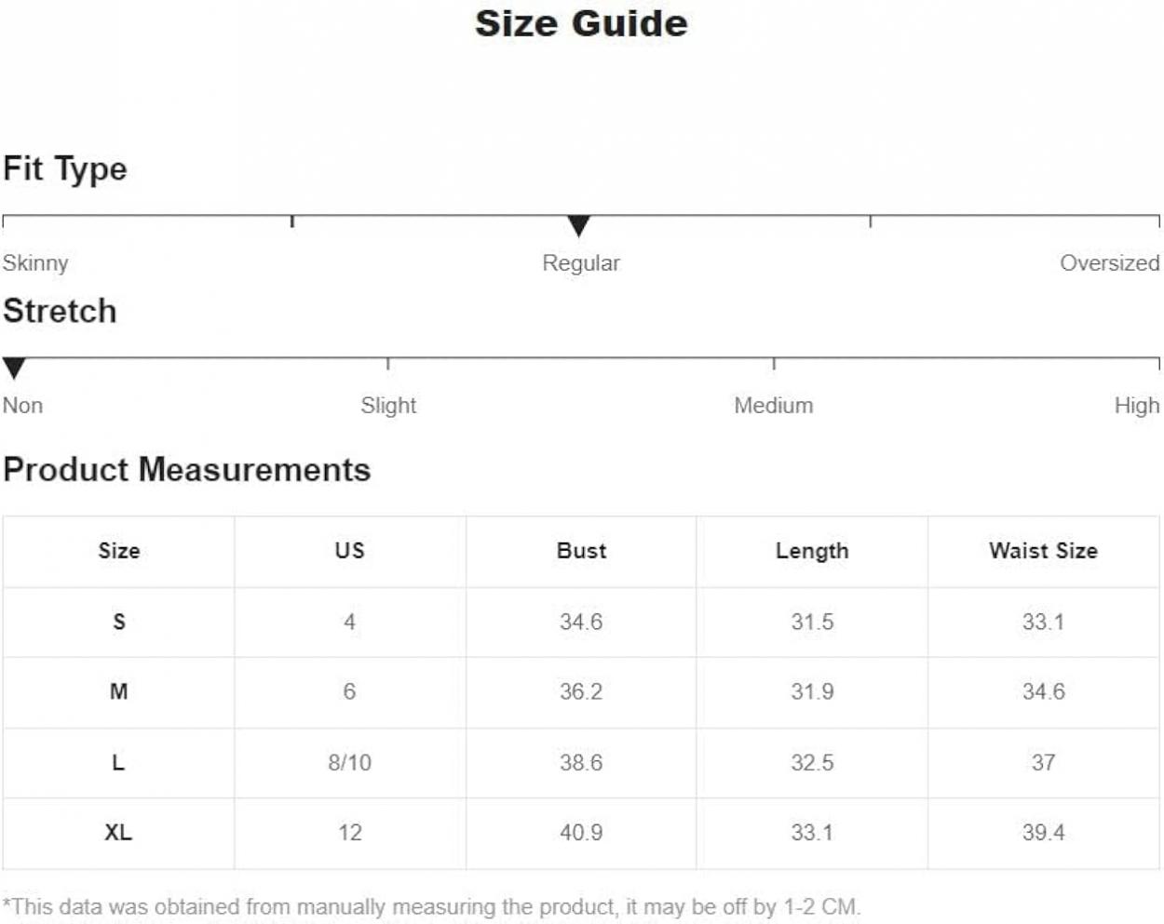
Task: Click the High stretch label
Action: pyautogui.click(x=1137, y=406)
